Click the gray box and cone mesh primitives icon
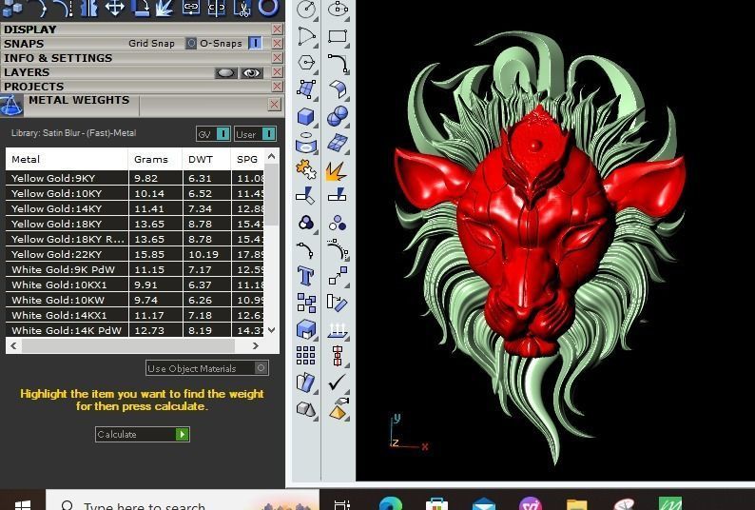The height and width of the screenshot is (510, 755). click(x=306, y=409)
